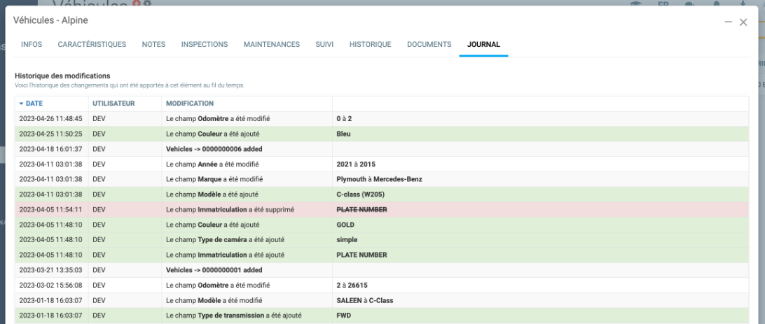Open the HISTORIQUE tab
The height and width of the screenshot is (324, 765).
point(370,45)
